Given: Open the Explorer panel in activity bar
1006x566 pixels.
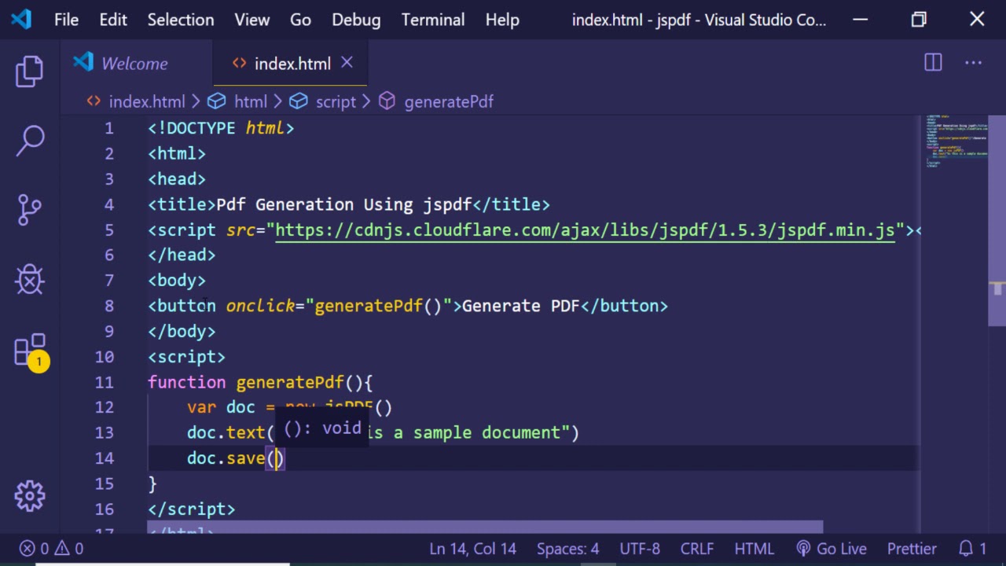Looking at the screenshot, I should pos(30,72).
